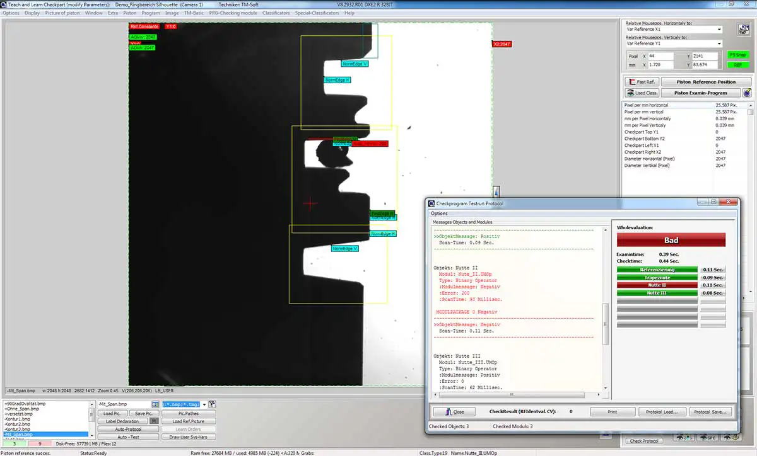The width and height of the screenshot is (757, 456).
Task: Click the icon next to filename field
Action: point(155,404)
